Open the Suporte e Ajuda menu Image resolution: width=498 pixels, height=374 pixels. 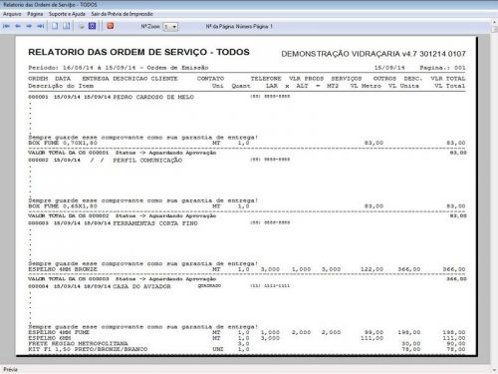point(67,14)
